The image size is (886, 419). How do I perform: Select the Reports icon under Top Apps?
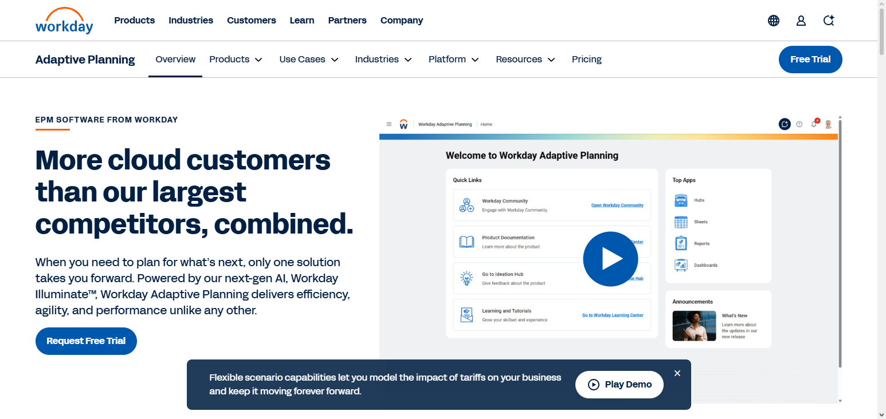681,243
